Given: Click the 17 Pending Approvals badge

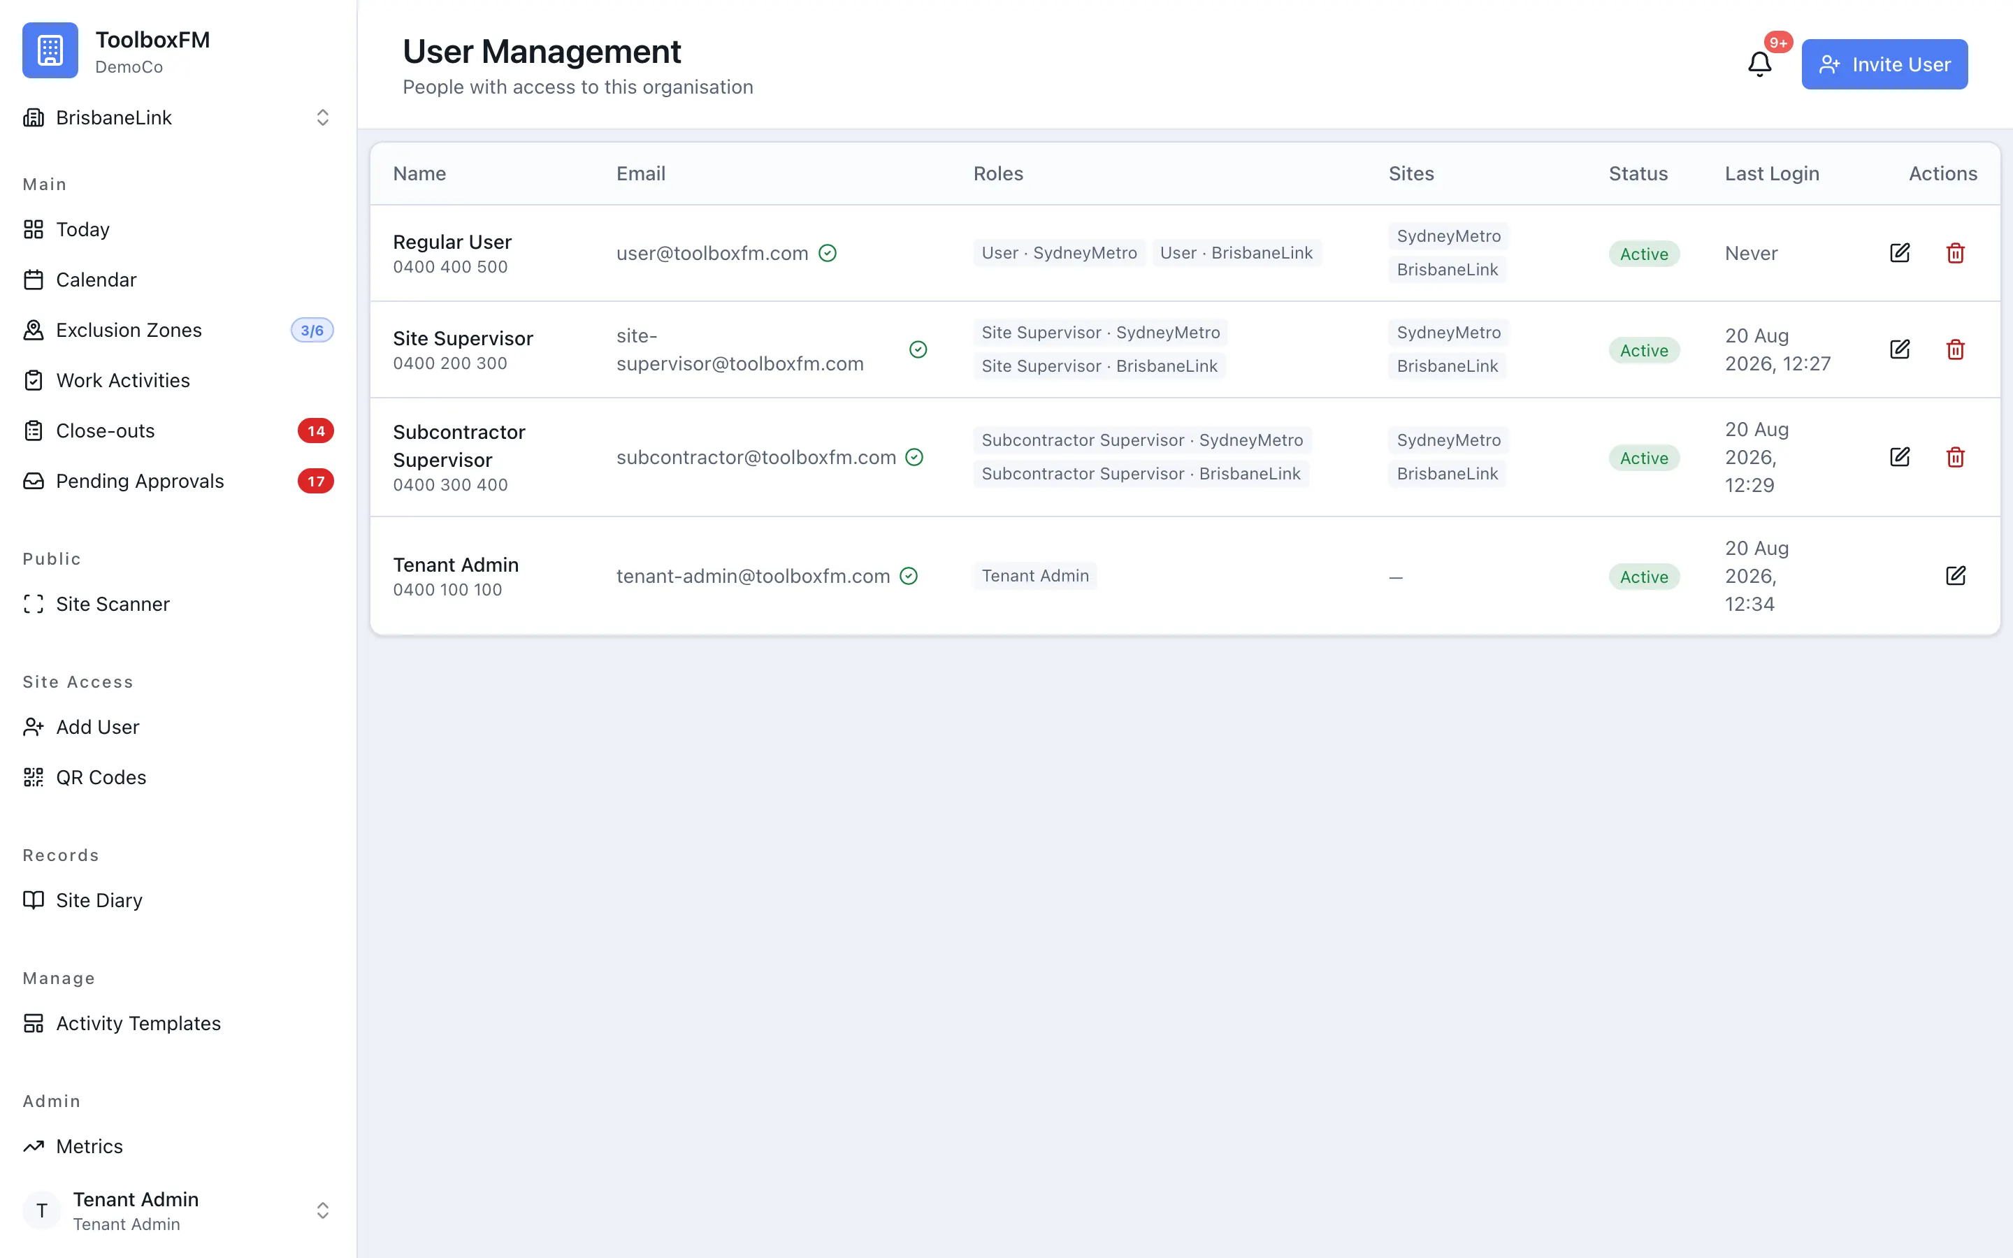Looking at the screenshot, I should click(x=316, y=481).
